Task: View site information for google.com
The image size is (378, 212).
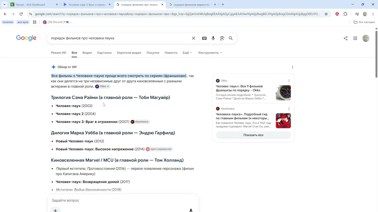Action: (31, 14)
